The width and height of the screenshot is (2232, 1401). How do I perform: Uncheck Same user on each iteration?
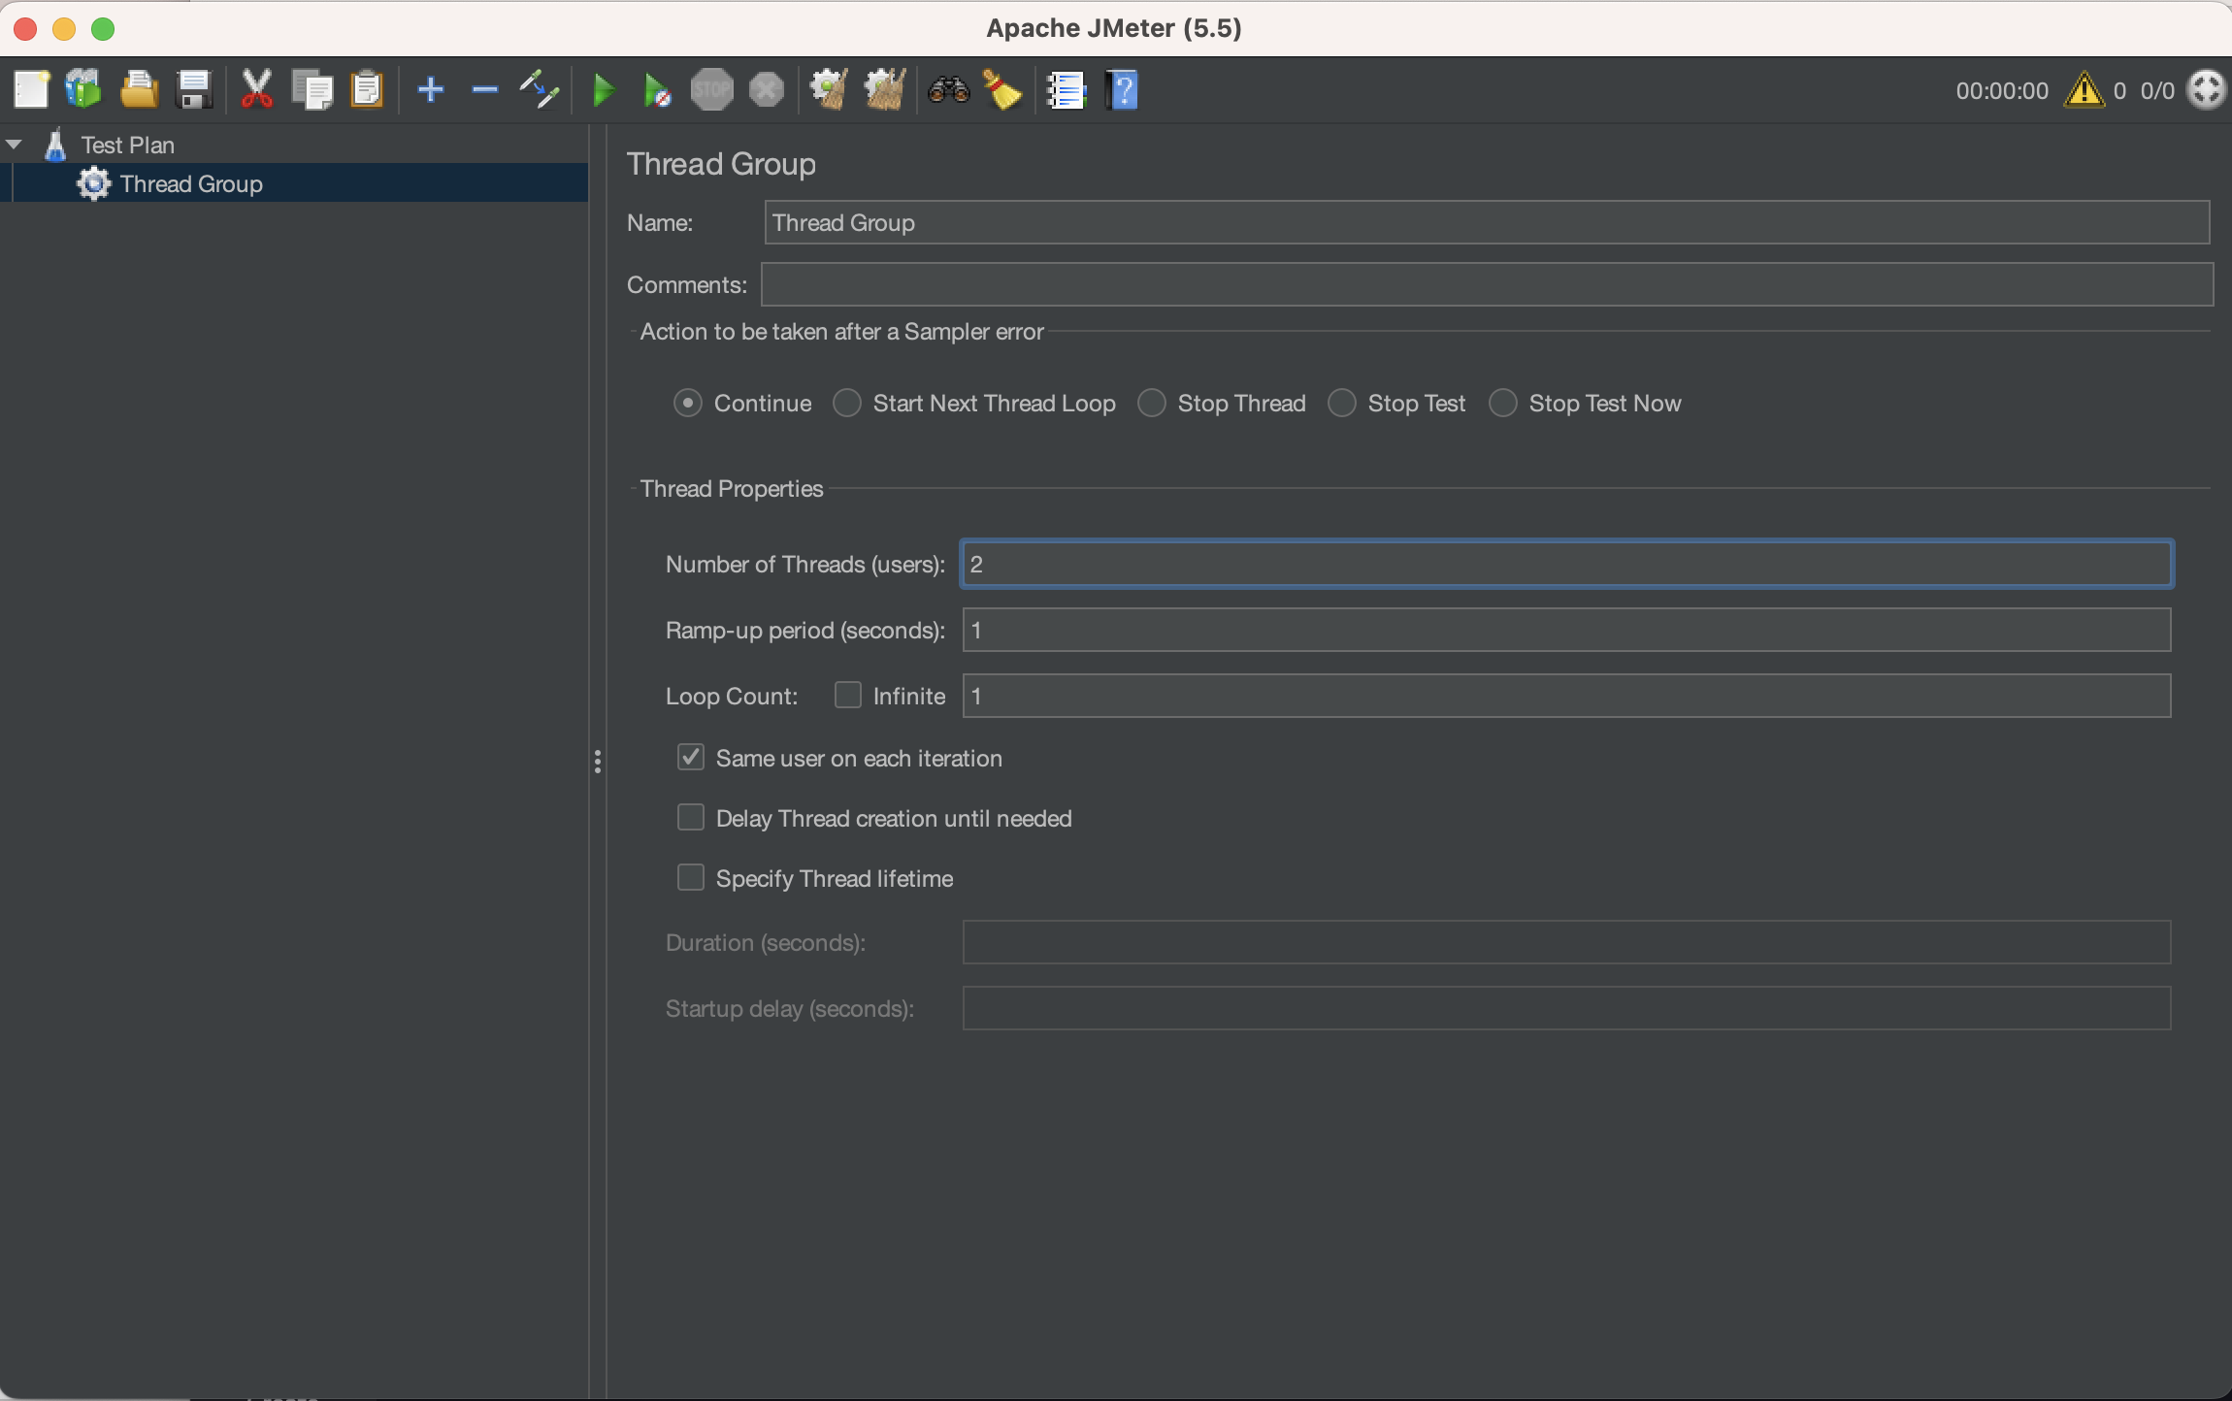point(691,758)
